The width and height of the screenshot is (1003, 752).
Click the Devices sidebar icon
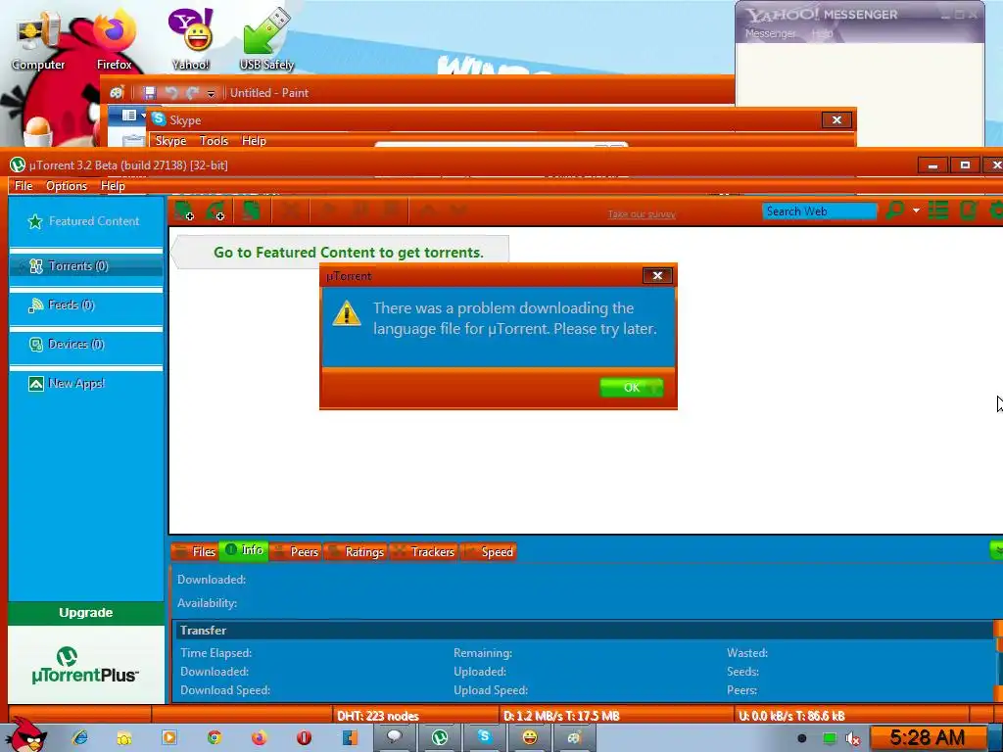click(36, 345)
